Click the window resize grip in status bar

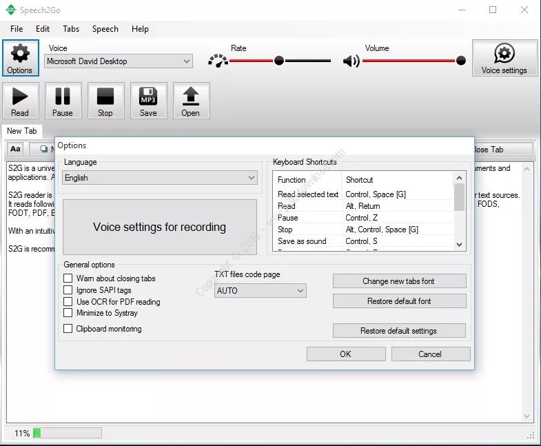(x=531, y=435)
